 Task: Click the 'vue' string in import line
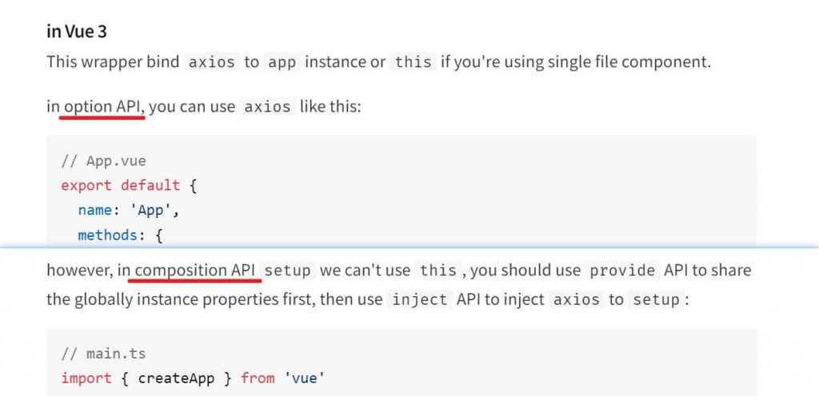tap(305, 378)
